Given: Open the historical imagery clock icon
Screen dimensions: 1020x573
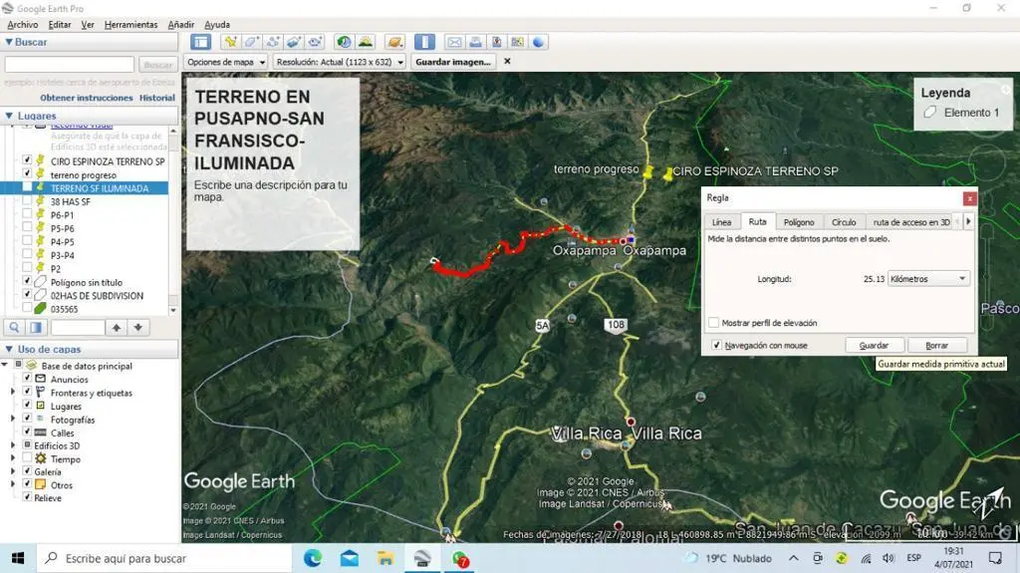Looking at the screenshot, I should 344,42.
